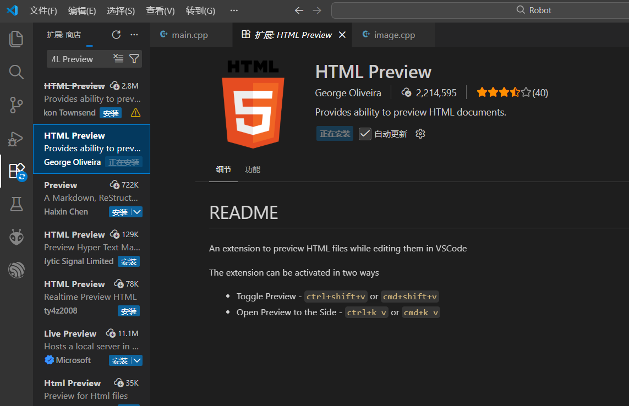This screenshot has height=406, width=629.
Task: Click the 正在安装 button in extension header
Action: (x=335, y=134)
